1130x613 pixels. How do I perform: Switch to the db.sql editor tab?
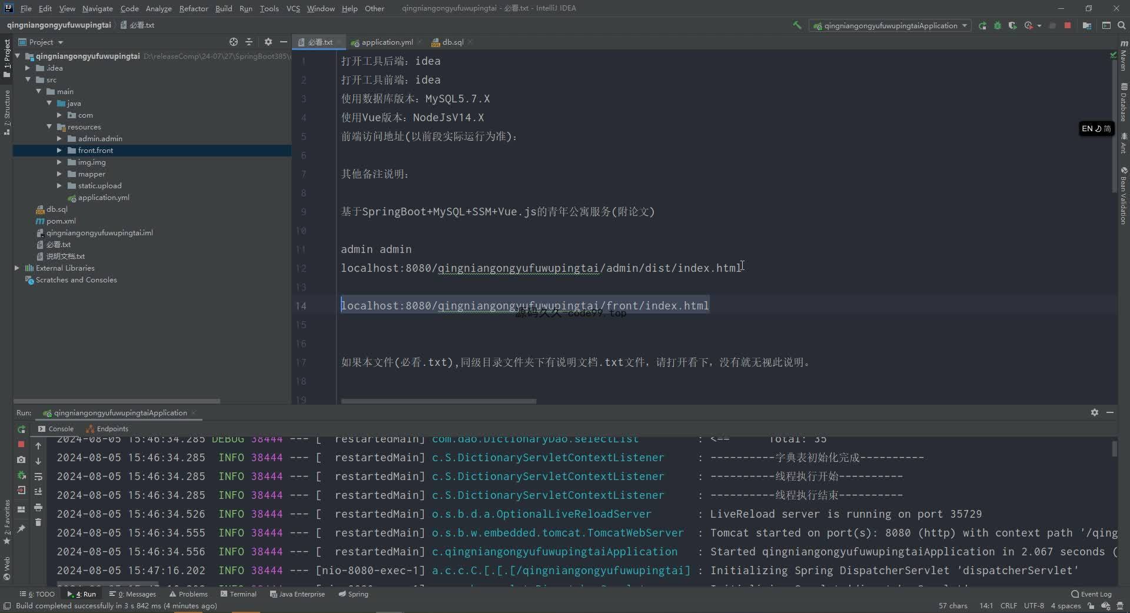pos(453,42)
